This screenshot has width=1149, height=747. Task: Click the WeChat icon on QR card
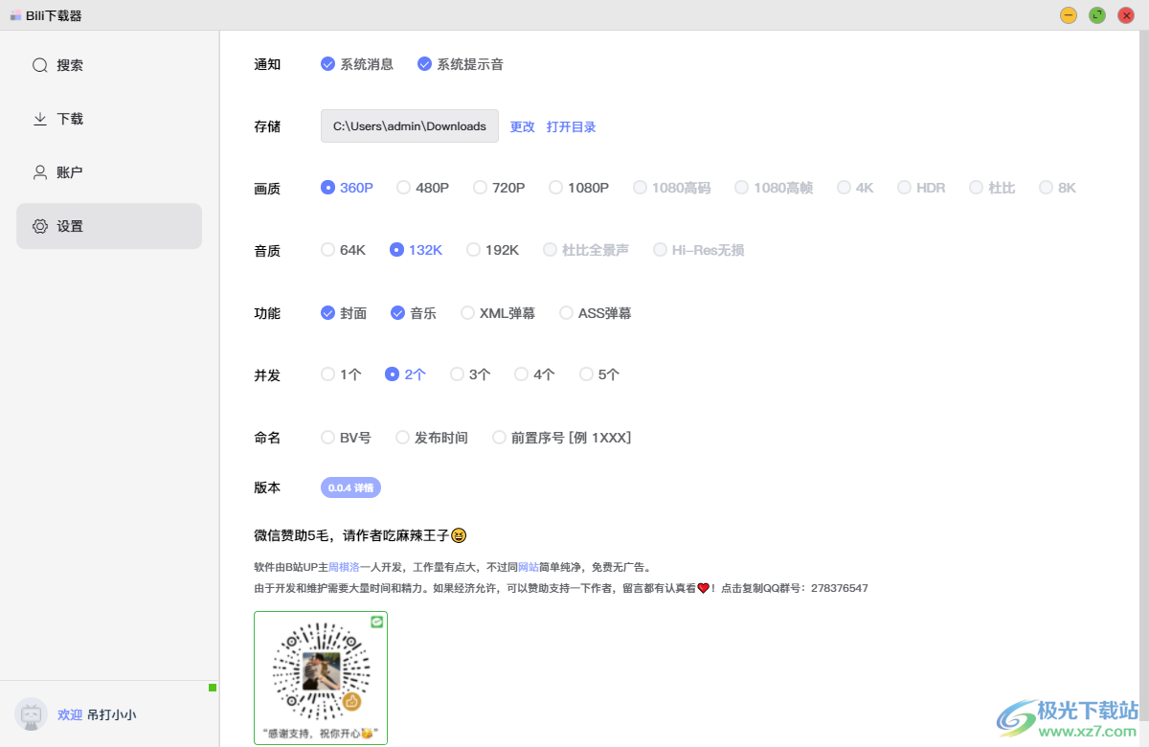tap(377, 622)
